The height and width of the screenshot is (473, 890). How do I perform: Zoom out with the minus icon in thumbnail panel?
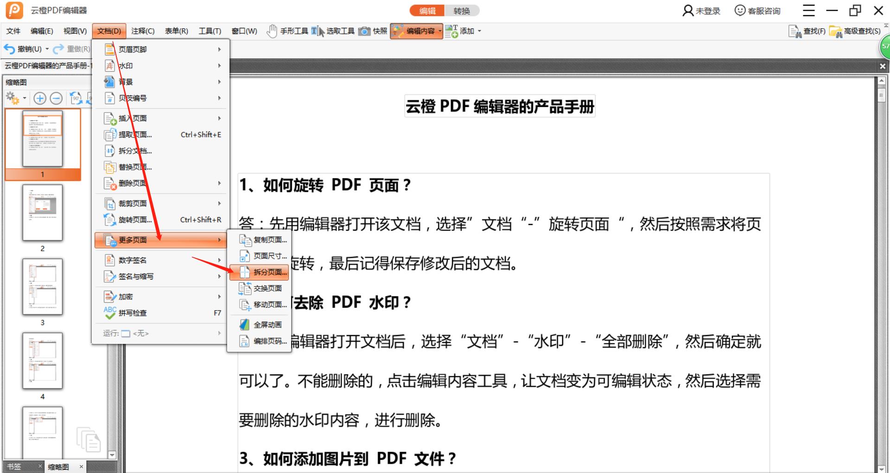coord(56,98)
